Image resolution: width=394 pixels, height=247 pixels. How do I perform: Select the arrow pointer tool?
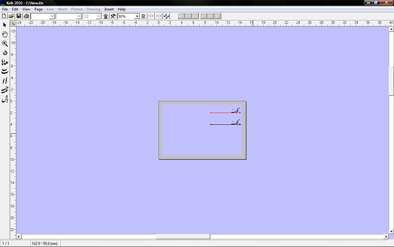pyautogui.click(x=5, y=25)
